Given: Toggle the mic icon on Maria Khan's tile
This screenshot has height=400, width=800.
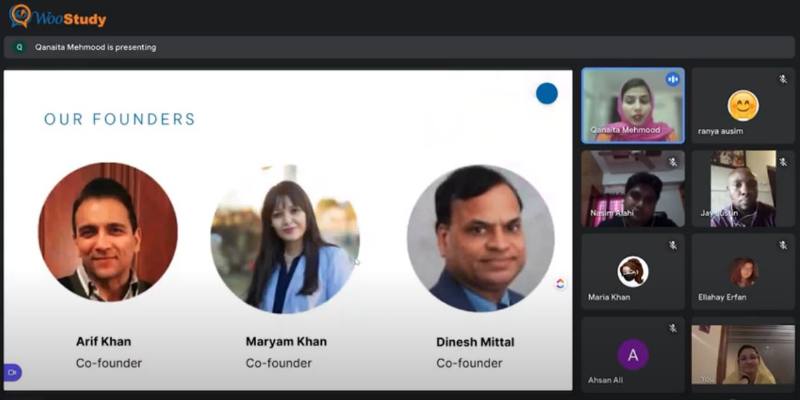Looking at the screenshot, I should coord(673,245).
